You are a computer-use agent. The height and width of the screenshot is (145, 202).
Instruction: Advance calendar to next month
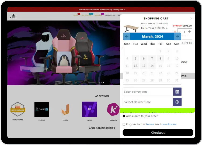coord(177,36)
